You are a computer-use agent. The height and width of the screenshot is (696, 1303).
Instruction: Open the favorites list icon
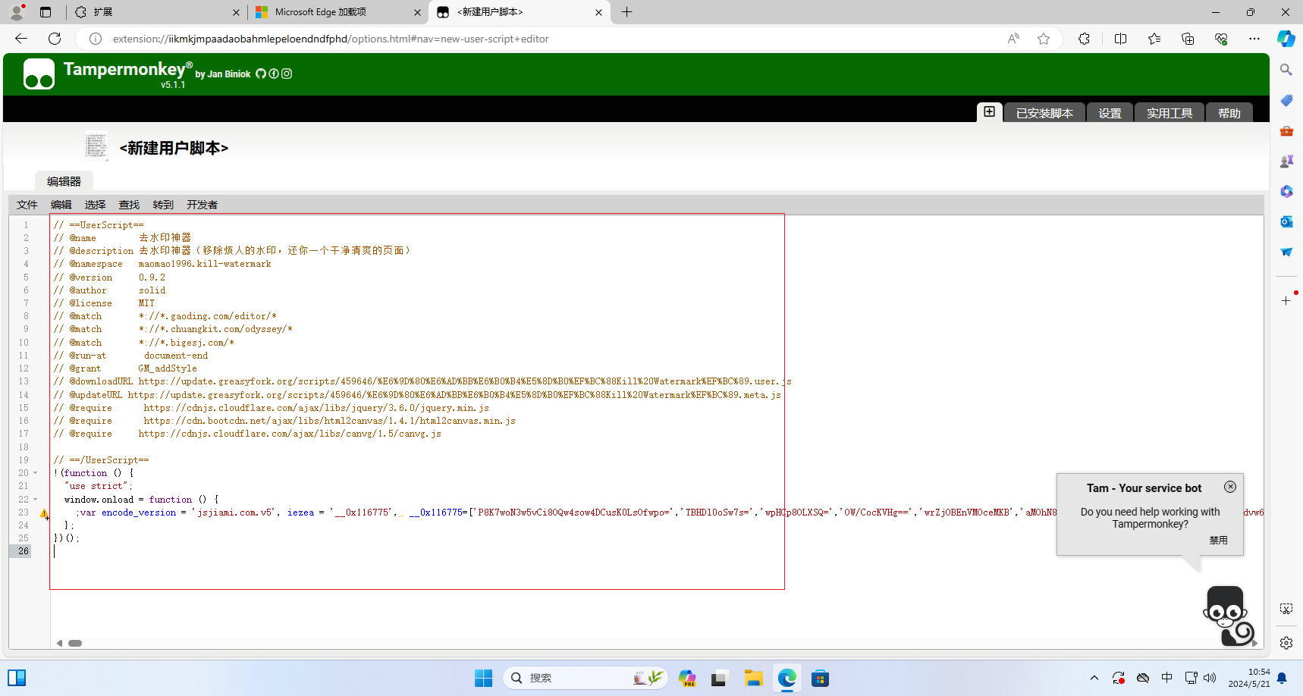[1154, 39]
